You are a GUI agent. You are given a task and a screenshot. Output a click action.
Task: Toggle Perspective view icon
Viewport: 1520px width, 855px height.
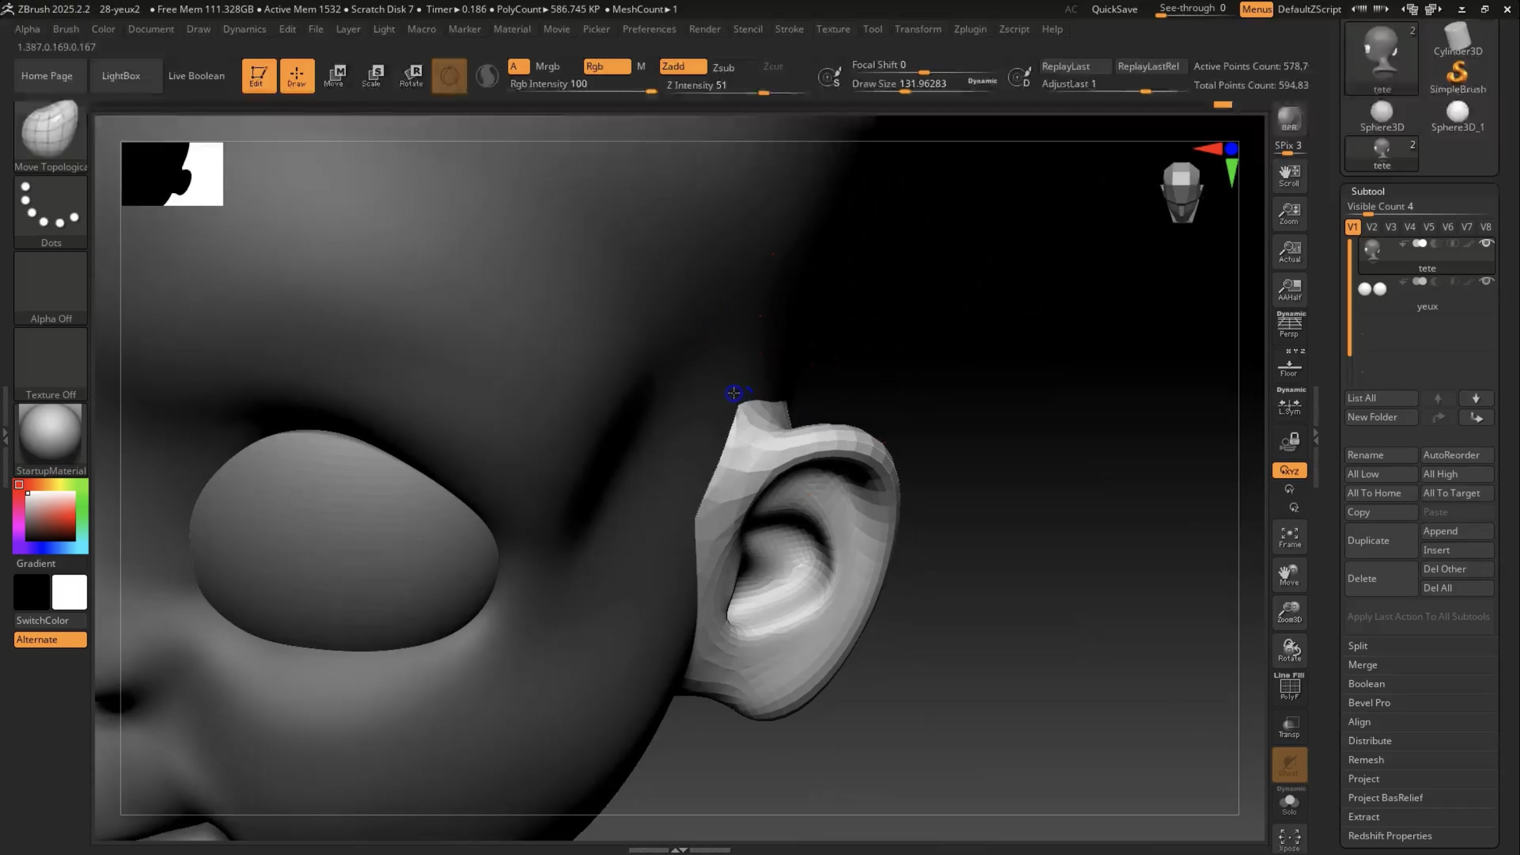click(x=1289, y=324)
